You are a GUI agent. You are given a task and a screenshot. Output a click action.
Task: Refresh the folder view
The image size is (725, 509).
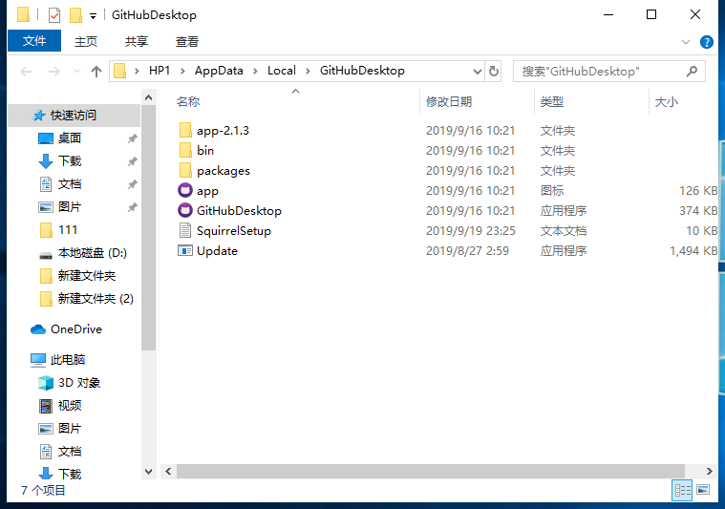(494, 72)
